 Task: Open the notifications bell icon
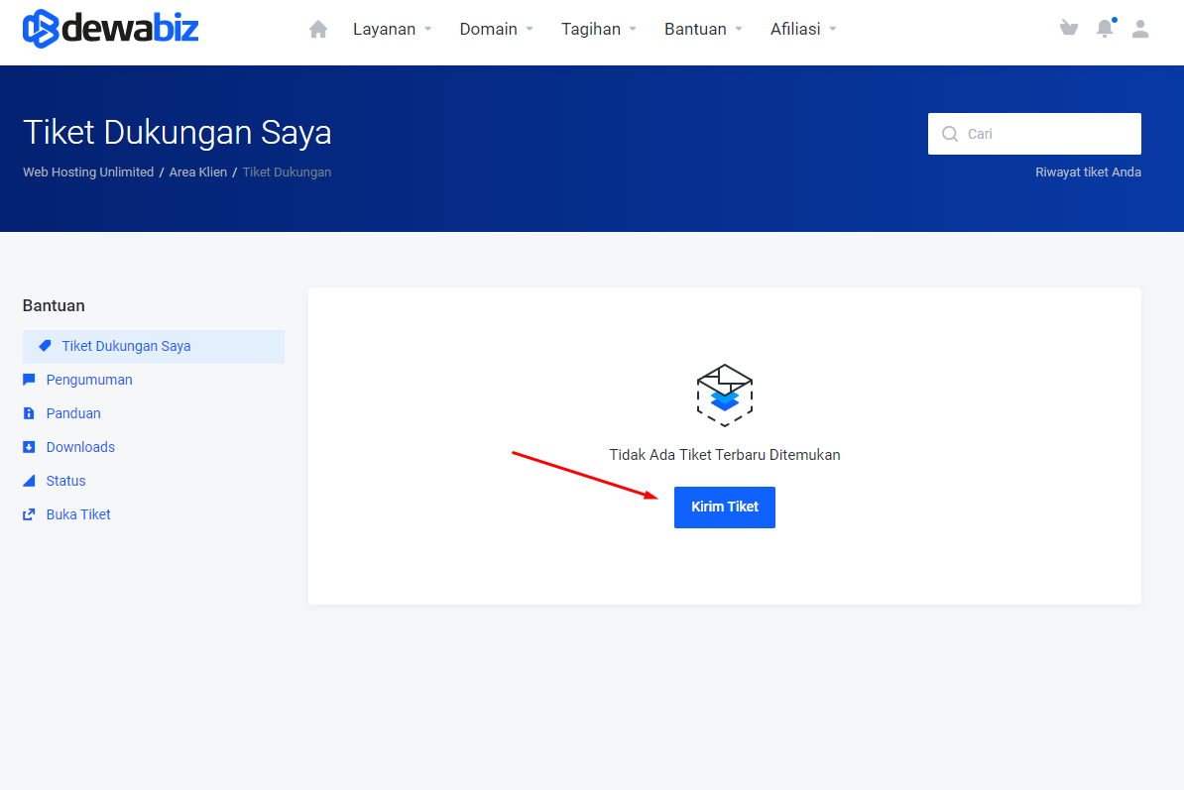(1105, 29)
